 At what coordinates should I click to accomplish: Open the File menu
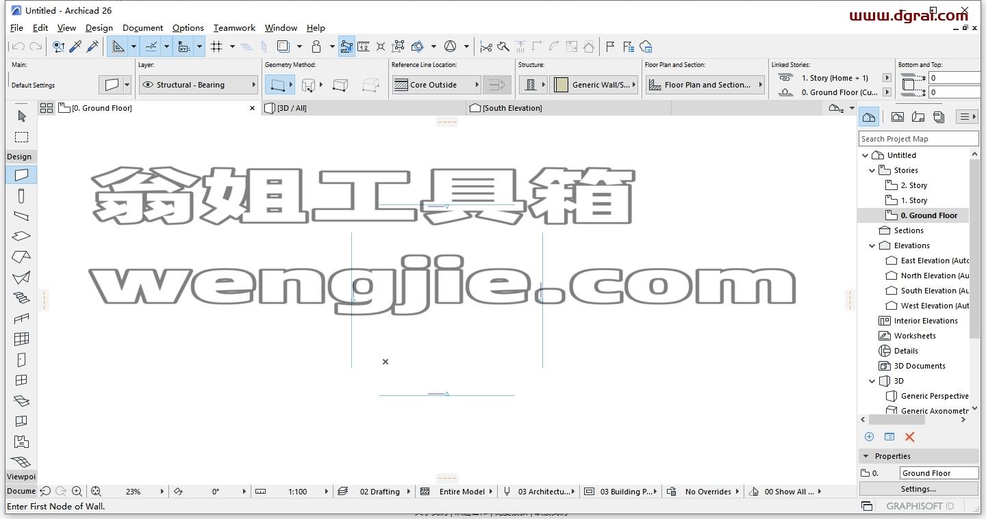click(x=16, y=28)
